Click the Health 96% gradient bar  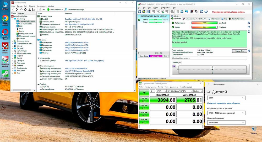[x=204, y=27]
